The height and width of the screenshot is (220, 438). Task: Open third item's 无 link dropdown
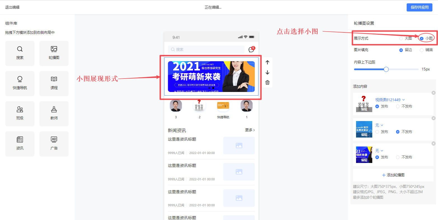379,151
